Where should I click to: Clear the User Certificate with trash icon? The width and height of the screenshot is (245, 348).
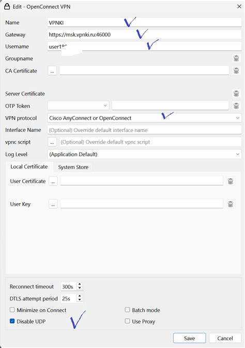coord(231,181)
